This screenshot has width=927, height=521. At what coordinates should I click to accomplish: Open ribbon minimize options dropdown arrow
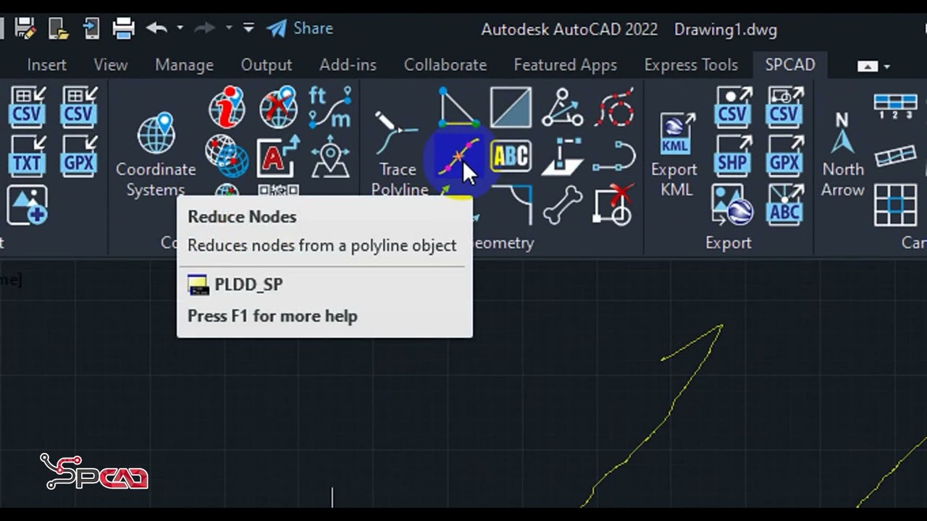coord(887,67)
